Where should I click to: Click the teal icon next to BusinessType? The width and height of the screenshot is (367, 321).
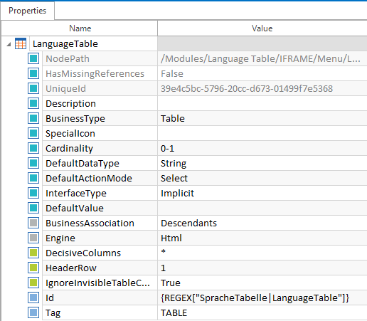[33, 118]
